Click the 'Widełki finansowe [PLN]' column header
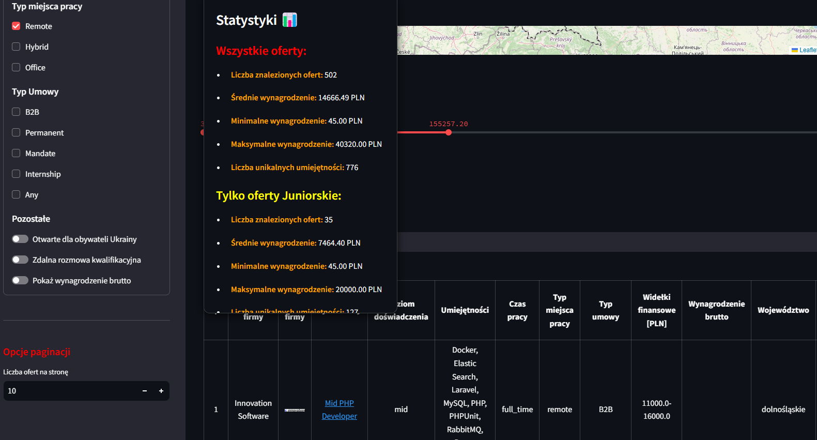 [x=657, y=310]
